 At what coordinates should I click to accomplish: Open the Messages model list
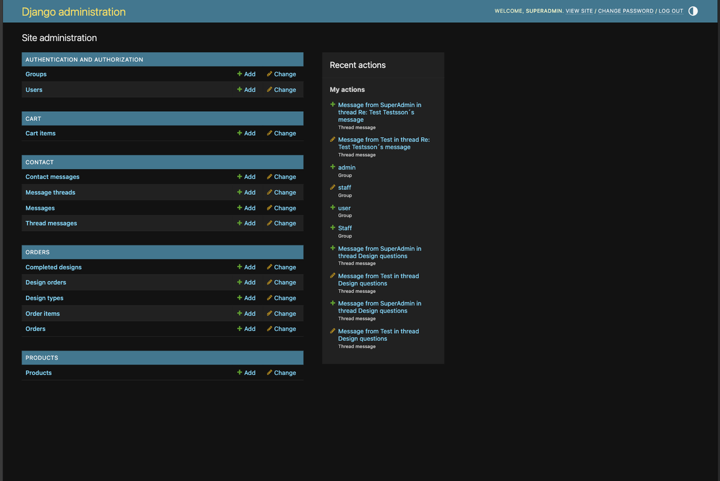[x=40, y=209]
